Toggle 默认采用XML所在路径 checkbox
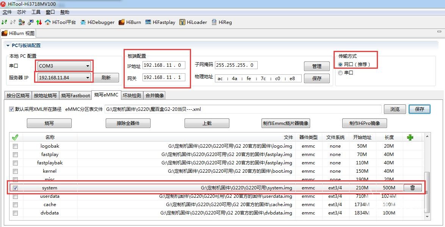Screen dimensions: 445x227 [11, 109]
